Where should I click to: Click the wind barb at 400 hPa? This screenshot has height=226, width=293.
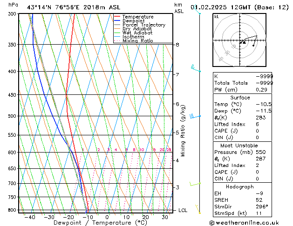click(x=194, y=68)
